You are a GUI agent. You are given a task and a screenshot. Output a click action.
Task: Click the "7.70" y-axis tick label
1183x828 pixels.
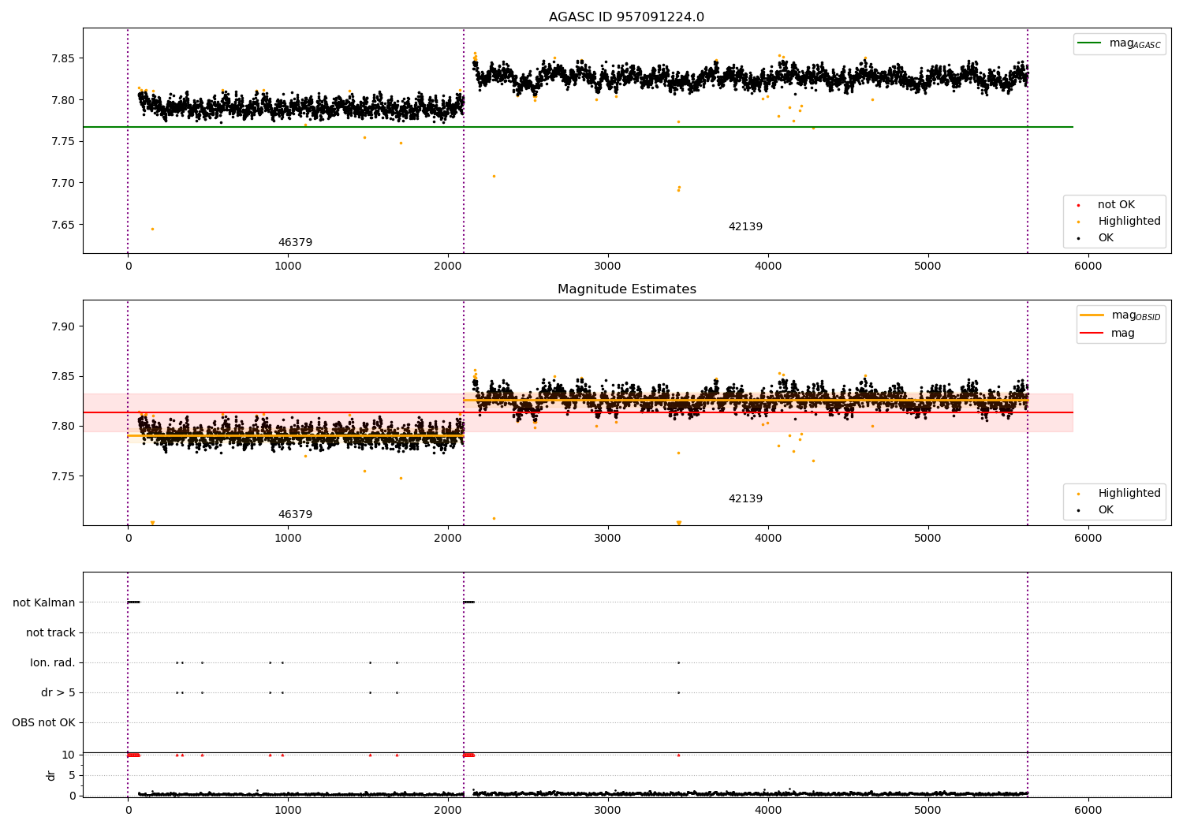point(63,183)
